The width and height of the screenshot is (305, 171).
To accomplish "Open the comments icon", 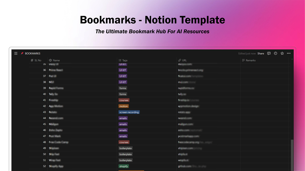I will point(269,53).
